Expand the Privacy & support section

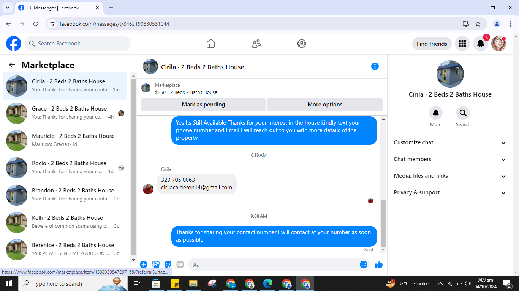[450, 192]
